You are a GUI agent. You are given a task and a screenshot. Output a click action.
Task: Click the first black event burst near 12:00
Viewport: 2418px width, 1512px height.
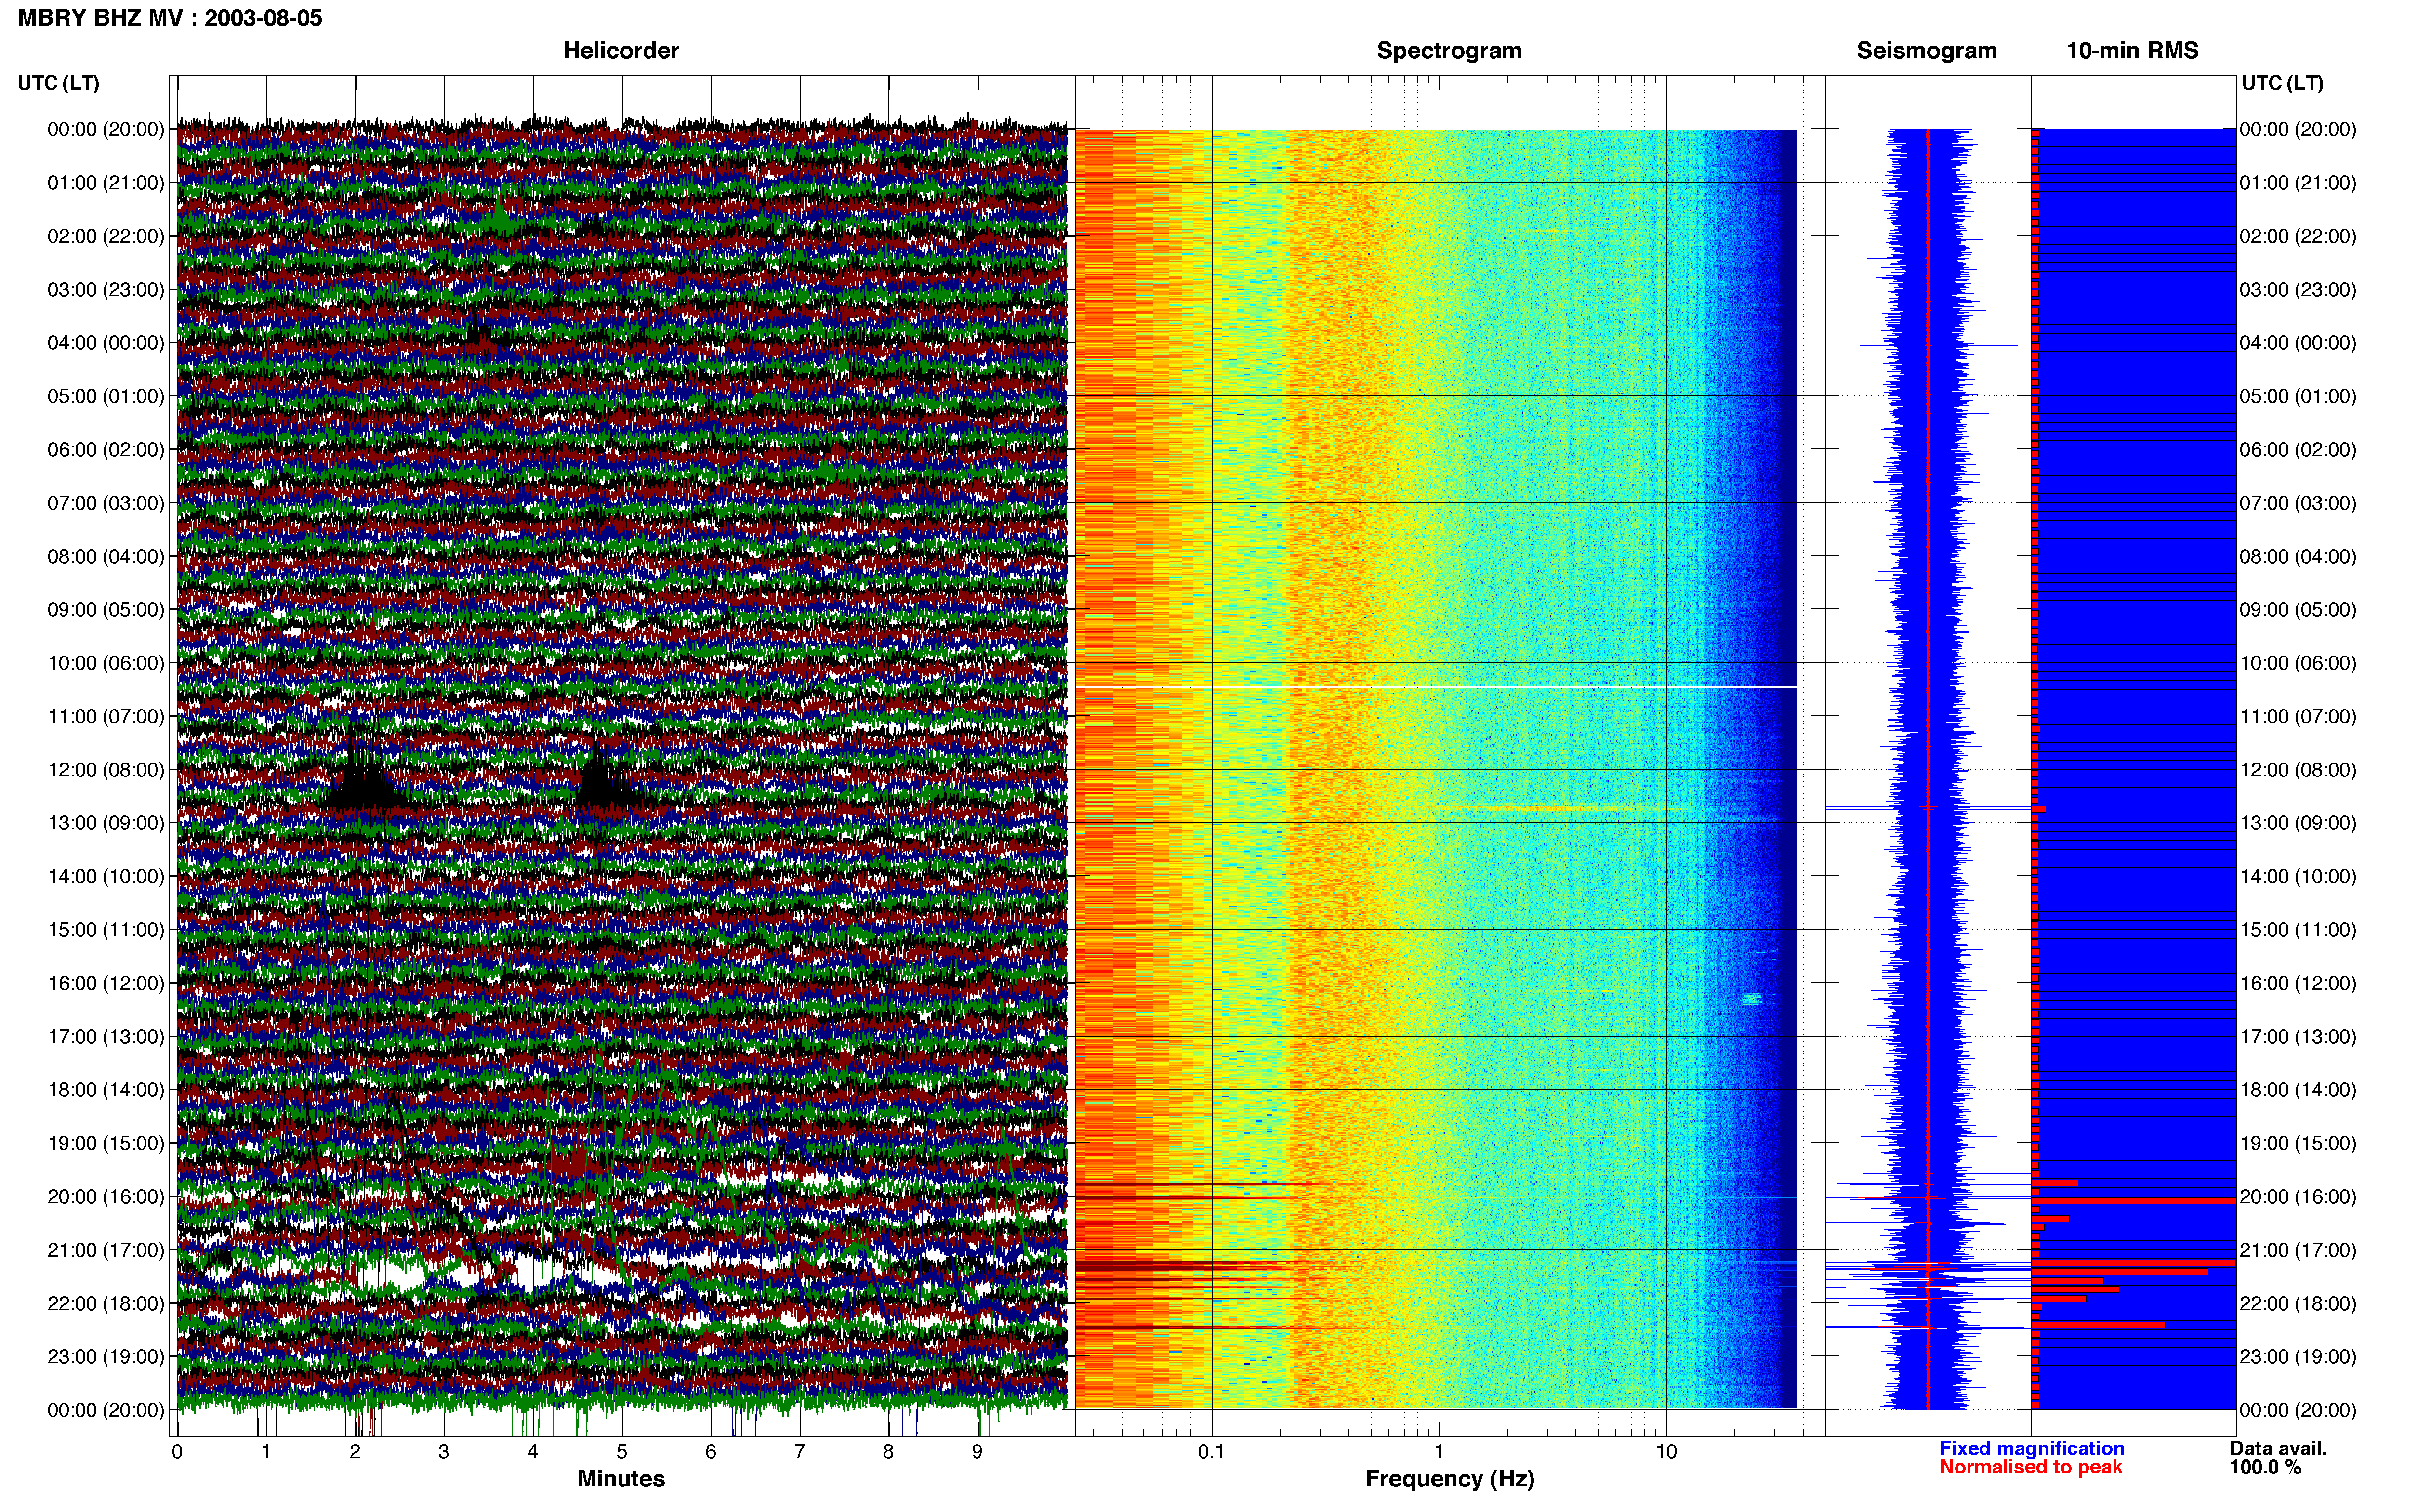click(x=362, y=779)
